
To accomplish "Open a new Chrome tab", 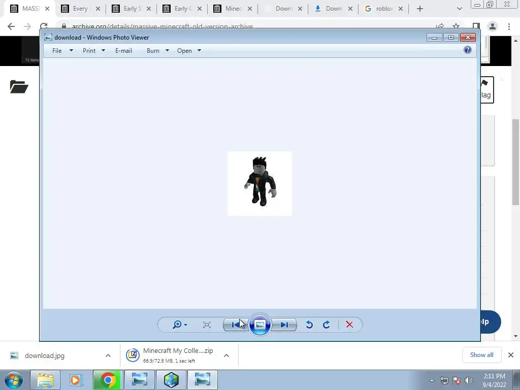I will pyautogui.click(x=420, y=9).
